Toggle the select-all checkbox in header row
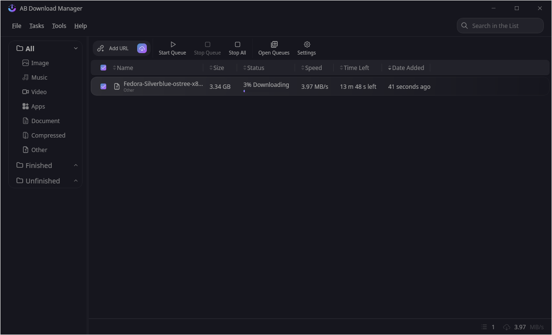This screenshot has width=552, height=335. 103,68
